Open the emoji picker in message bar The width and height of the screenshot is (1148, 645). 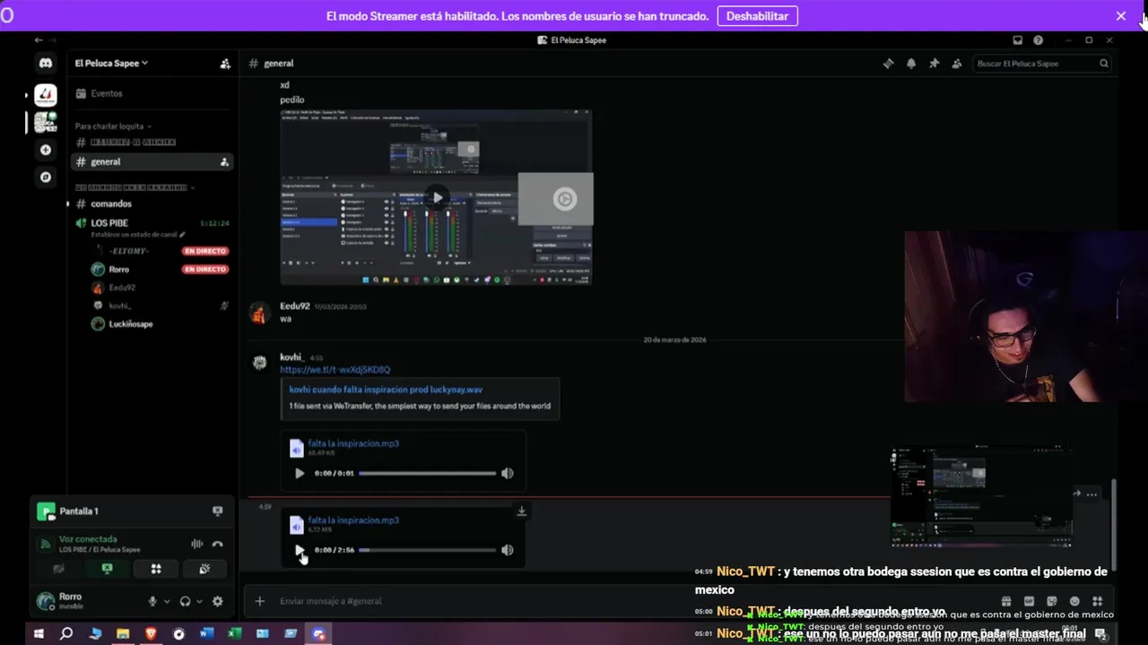coord(1074,601)
